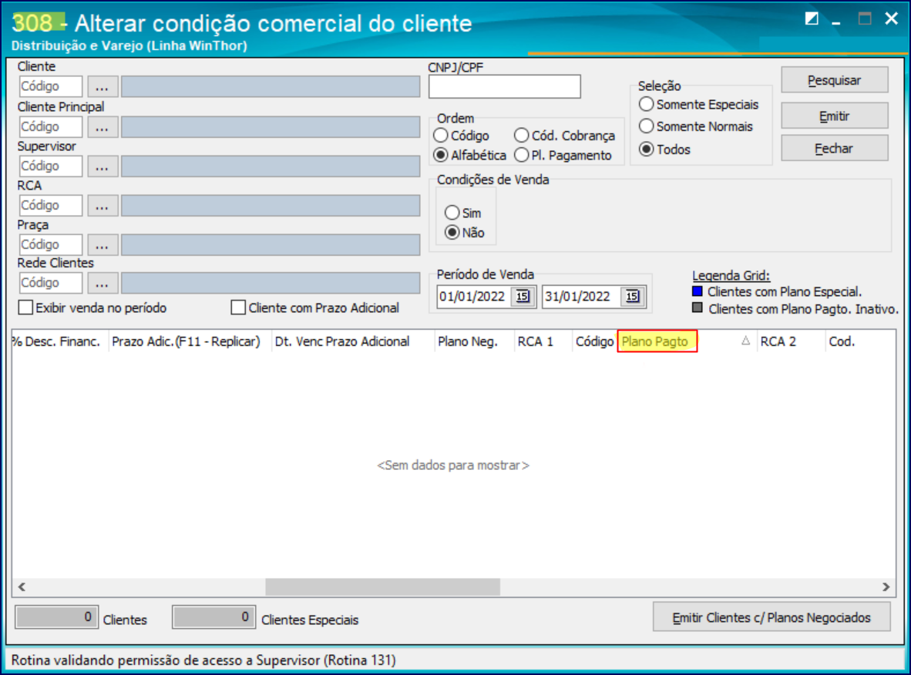Click the start date 01/01/2022 field
Viewport: 911px width, 675px height.
[473, 296]
